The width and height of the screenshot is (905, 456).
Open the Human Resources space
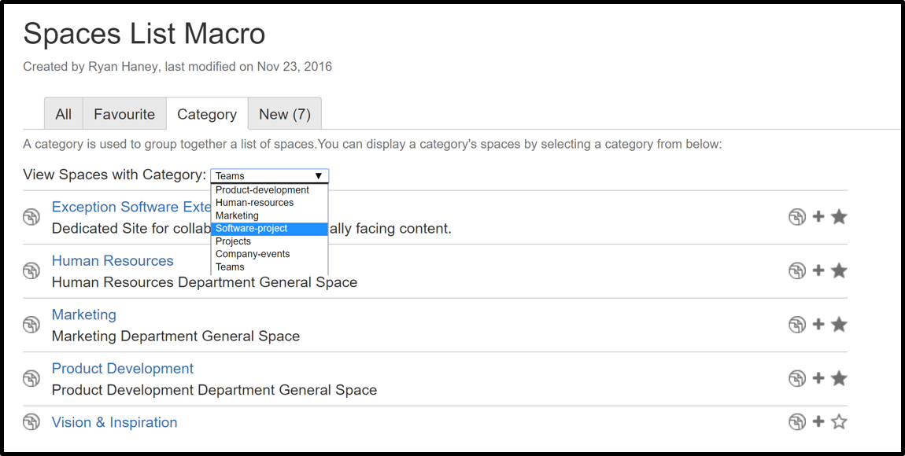[x=112, y=260]
